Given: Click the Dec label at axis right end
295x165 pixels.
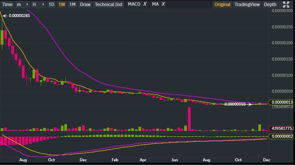Looking at the screenshot, I should pyautogui.click(x=267, y=160).
